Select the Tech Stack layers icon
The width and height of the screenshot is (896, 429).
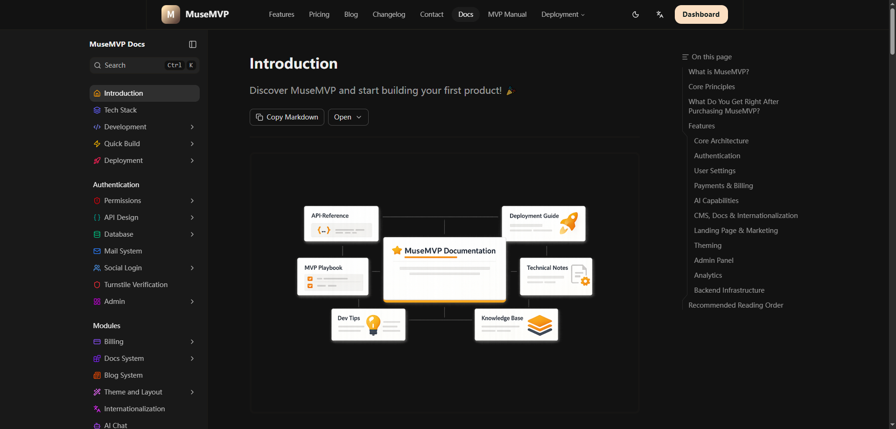coord(97,110)
